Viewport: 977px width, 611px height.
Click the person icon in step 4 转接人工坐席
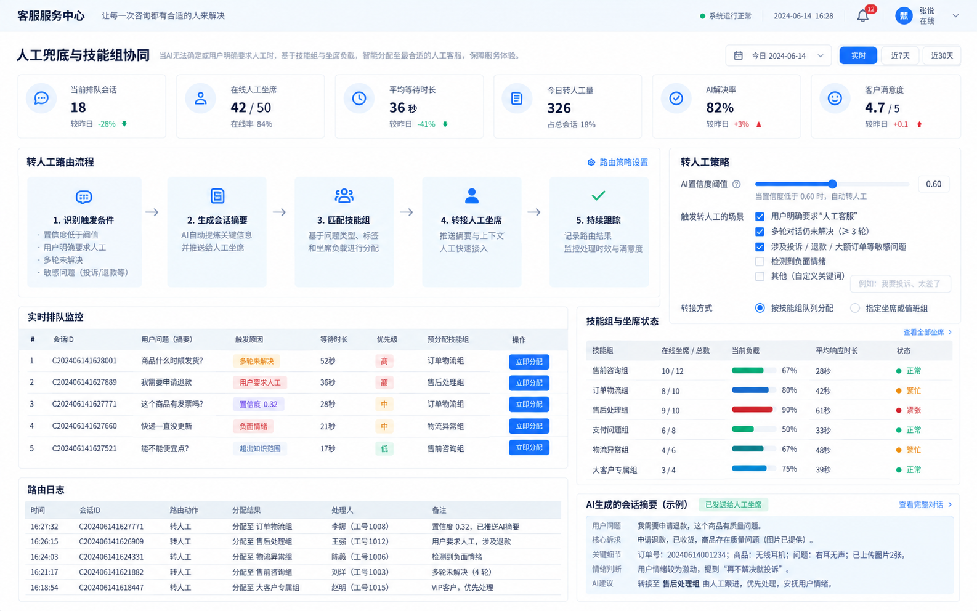[x=472, y=196]
